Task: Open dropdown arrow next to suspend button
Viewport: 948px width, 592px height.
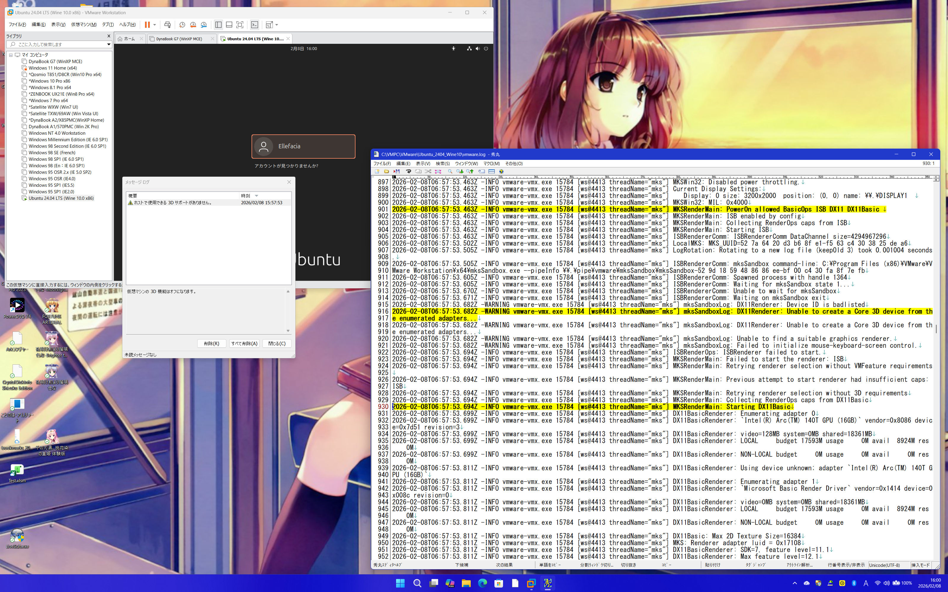Action: point(155,25)
